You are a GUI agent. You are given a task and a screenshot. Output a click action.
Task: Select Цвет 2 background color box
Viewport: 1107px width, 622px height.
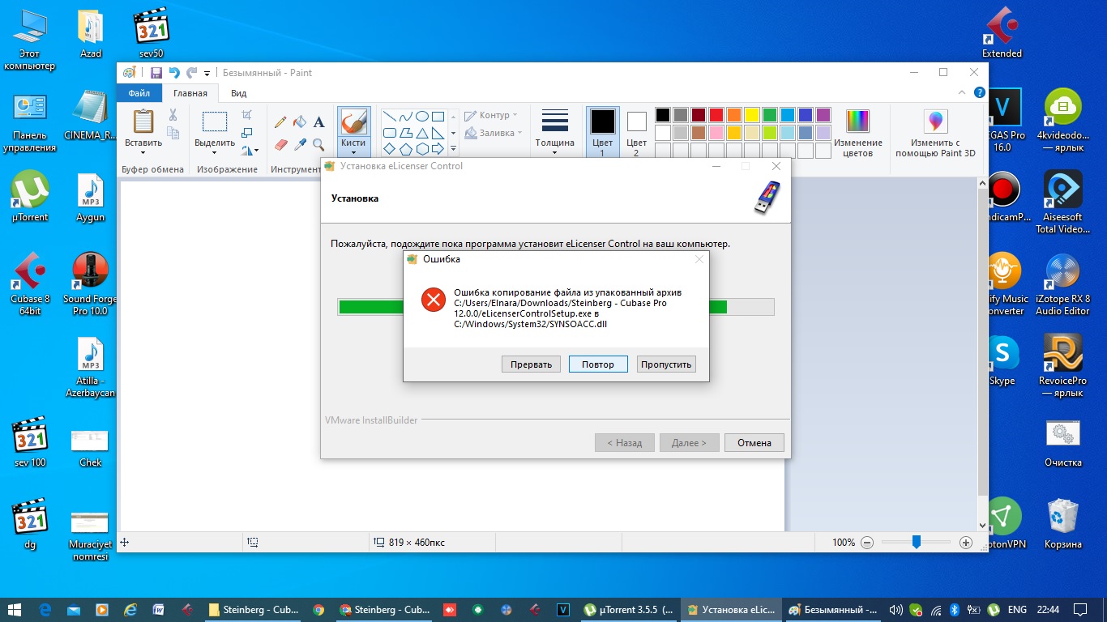pos(637,133)
